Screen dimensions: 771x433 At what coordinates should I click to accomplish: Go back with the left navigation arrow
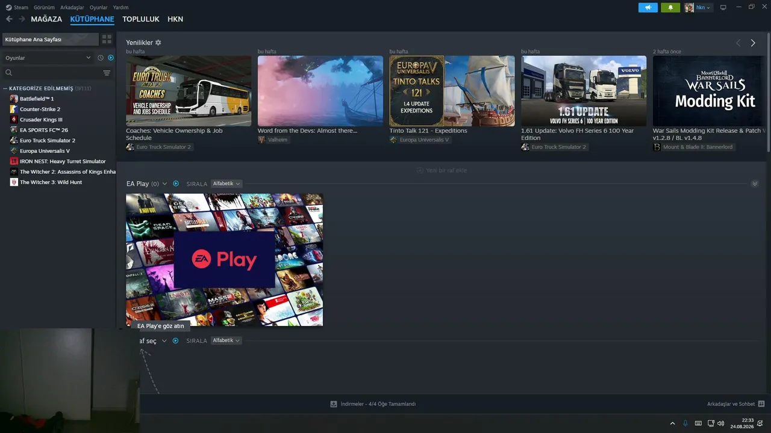9,19
